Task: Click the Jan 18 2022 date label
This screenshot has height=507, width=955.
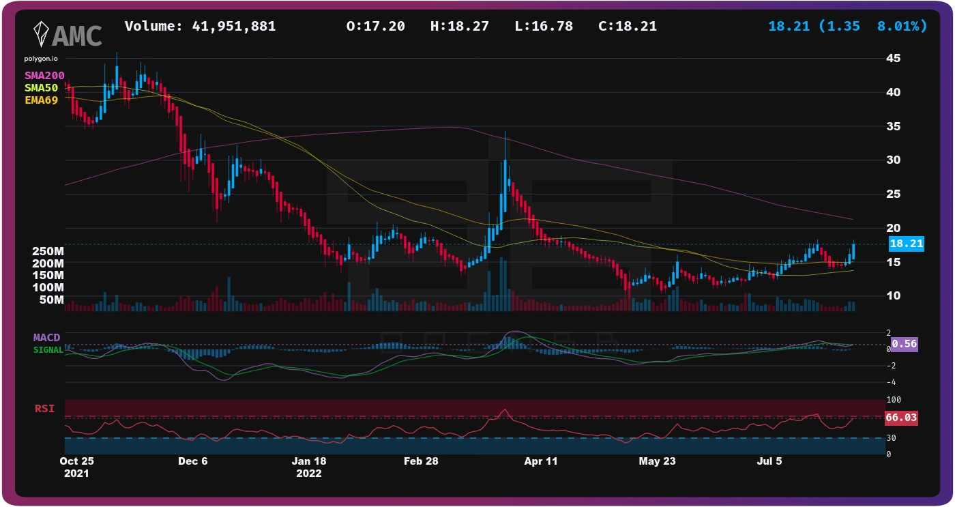Action: point(309,467)
